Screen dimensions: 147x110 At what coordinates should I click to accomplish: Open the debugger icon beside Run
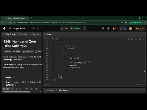(x=62, y=28)
